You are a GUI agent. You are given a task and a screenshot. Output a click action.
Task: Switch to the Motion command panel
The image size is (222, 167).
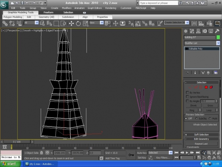pos(205,31)
